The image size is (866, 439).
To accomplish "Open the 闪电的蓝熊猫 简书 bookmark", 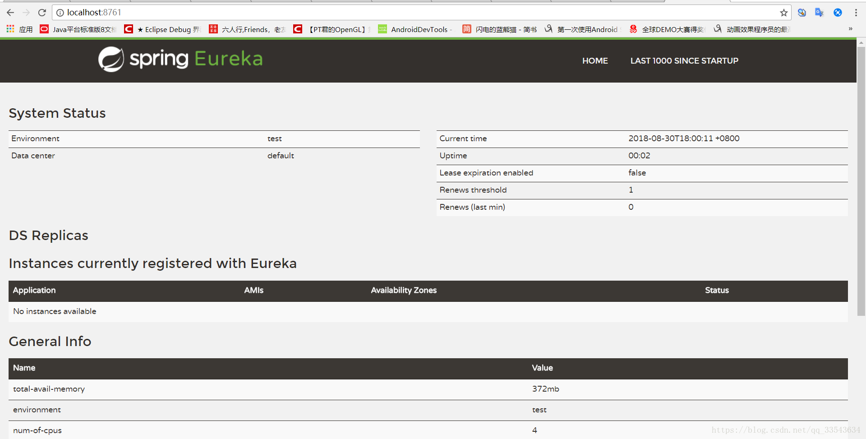I will 500,29.
